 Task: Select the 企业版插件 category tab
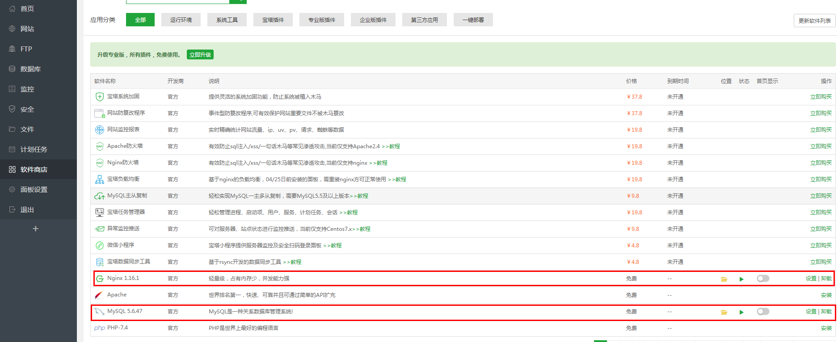click(373, 20)
